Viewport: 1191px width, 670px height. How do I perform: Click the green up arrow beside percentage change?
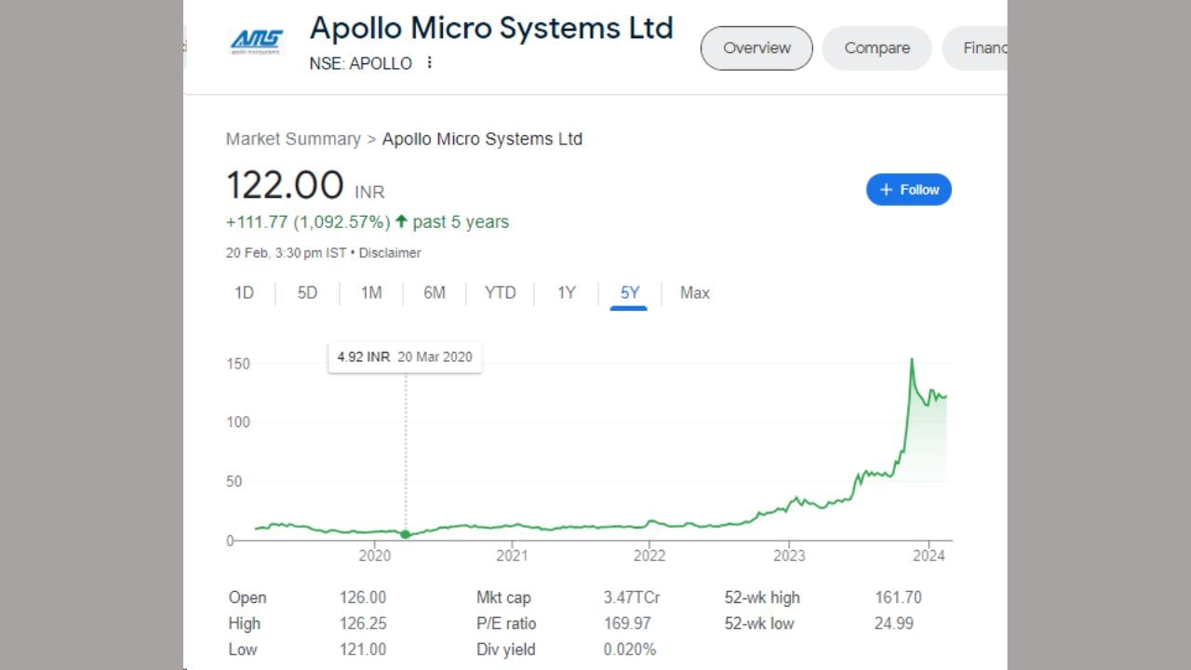point(401,221)
